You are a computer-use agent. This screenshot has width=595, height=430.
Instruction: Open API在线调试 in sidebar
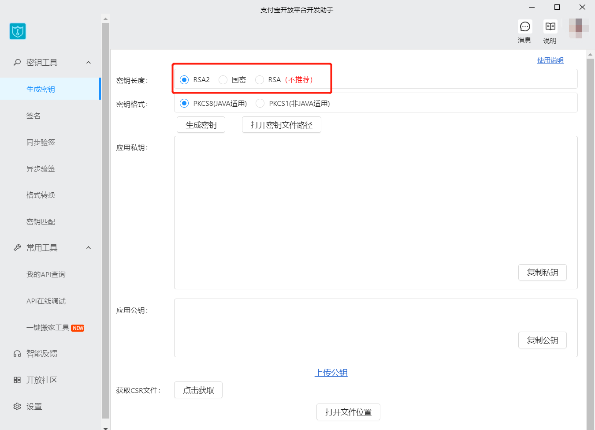point(50,301)
